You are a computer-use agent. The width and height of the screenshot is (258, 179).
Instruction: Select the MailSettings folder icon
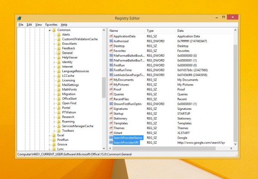point(59,85)
